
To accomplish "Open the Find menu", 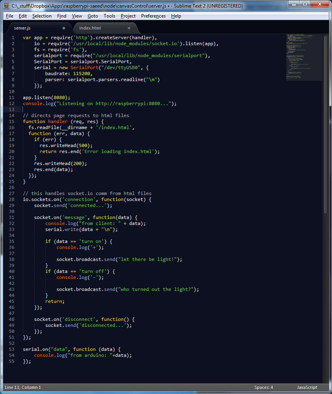I will pyautogui.click(x=62, y=16).
